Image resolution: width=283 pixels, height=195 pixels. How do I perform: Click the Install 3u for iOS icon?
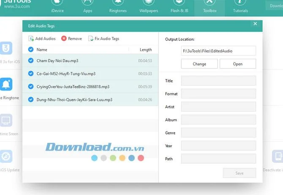pos(6,48)
